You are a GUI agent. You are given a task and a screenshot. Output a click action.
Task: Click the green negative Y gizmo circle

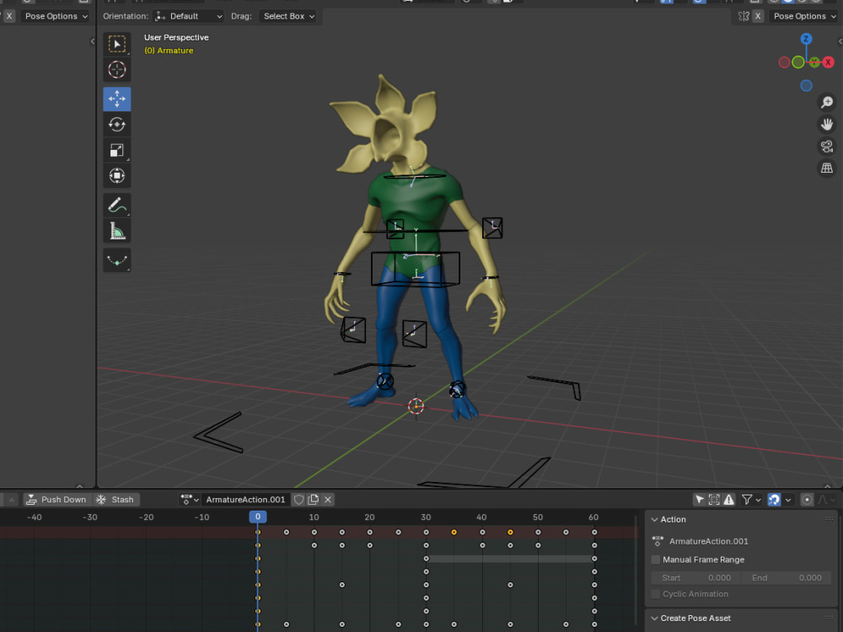point(798,62)
